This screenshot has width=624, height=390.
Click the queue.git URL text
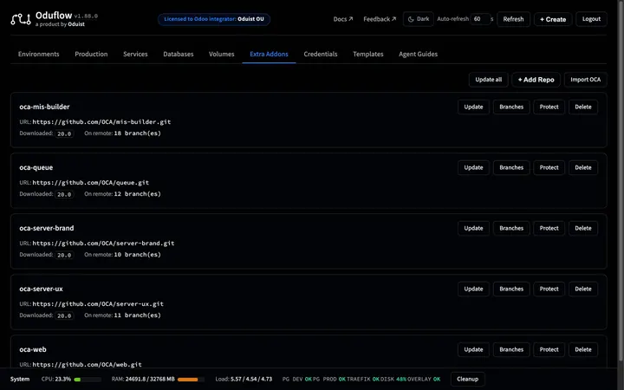click(91, 183)
